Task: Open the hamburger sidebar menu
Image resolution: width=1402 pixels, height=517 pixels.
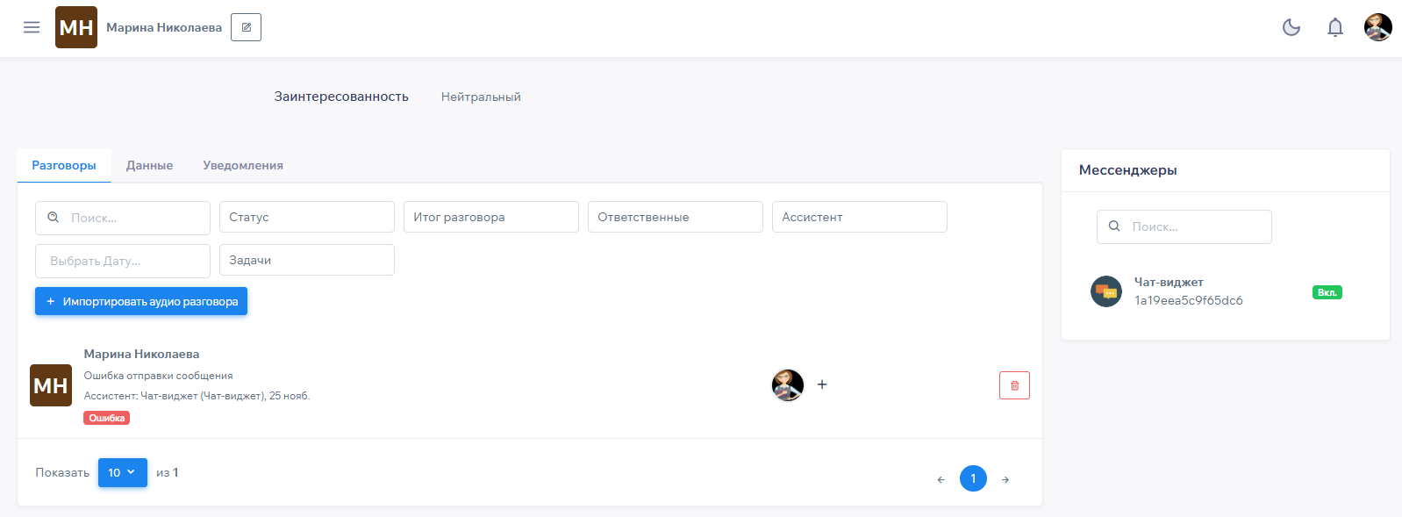Action: pos(32,27)
